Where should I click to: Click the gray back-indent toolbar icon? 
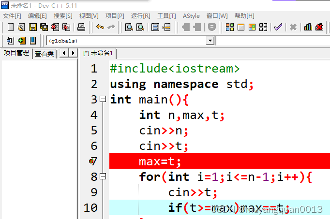tap(186, 27)
